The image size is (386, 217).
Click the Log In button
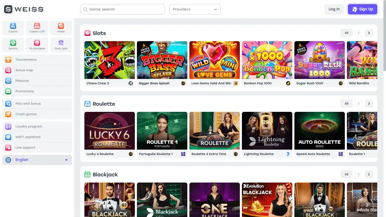point(334,9)
